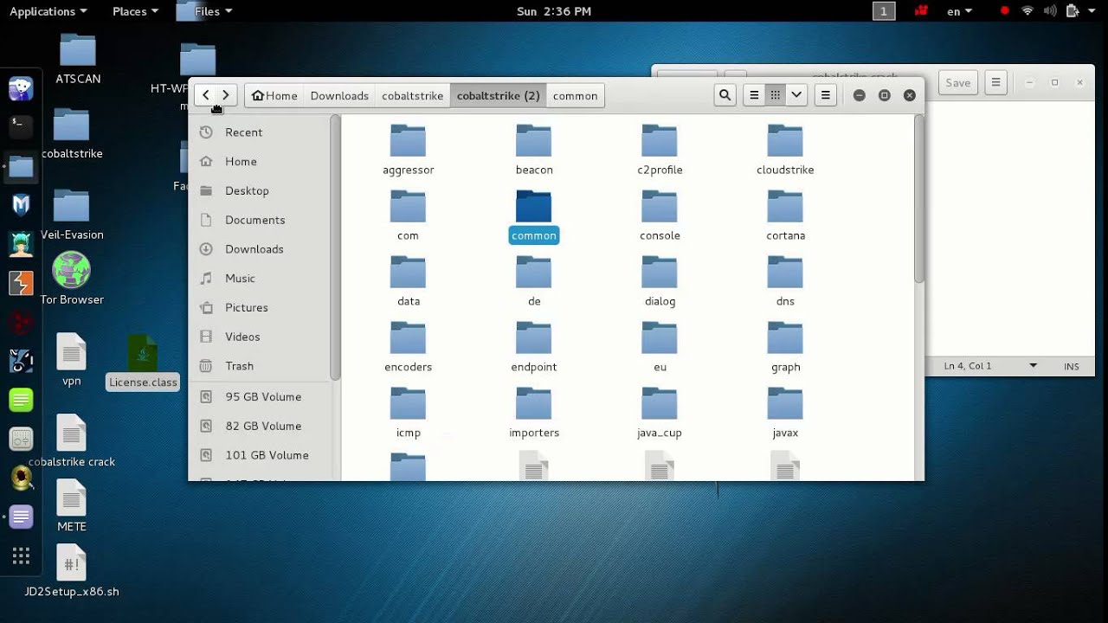
Task: Select the endpoint folder
Action: 534,347
